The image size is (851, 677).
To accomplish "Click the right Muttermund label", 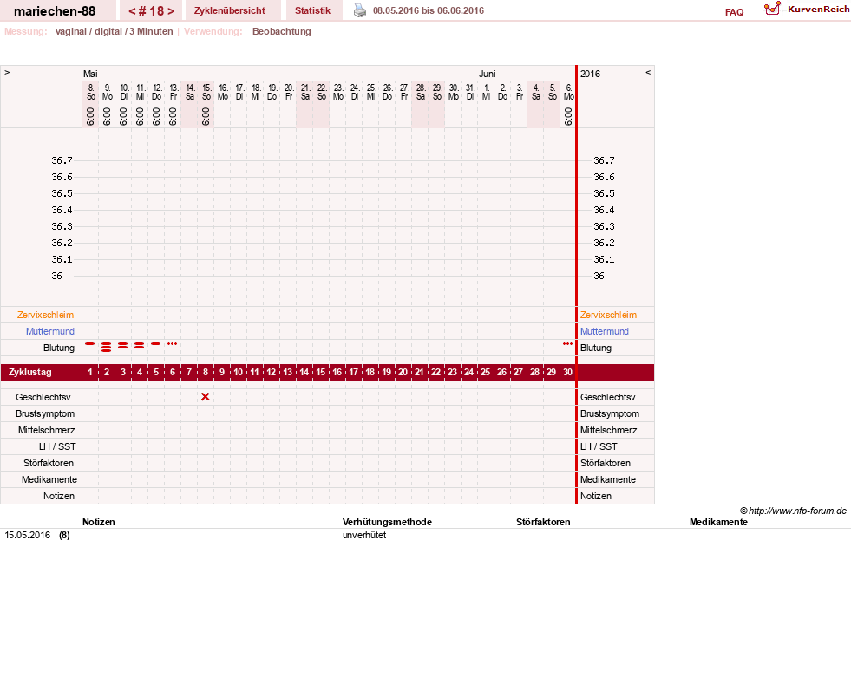I will pos(605,331).
